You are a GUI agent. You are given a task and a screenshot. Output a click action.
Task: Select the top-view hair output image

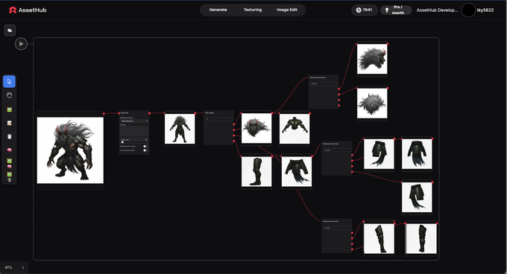coord(372,103)
